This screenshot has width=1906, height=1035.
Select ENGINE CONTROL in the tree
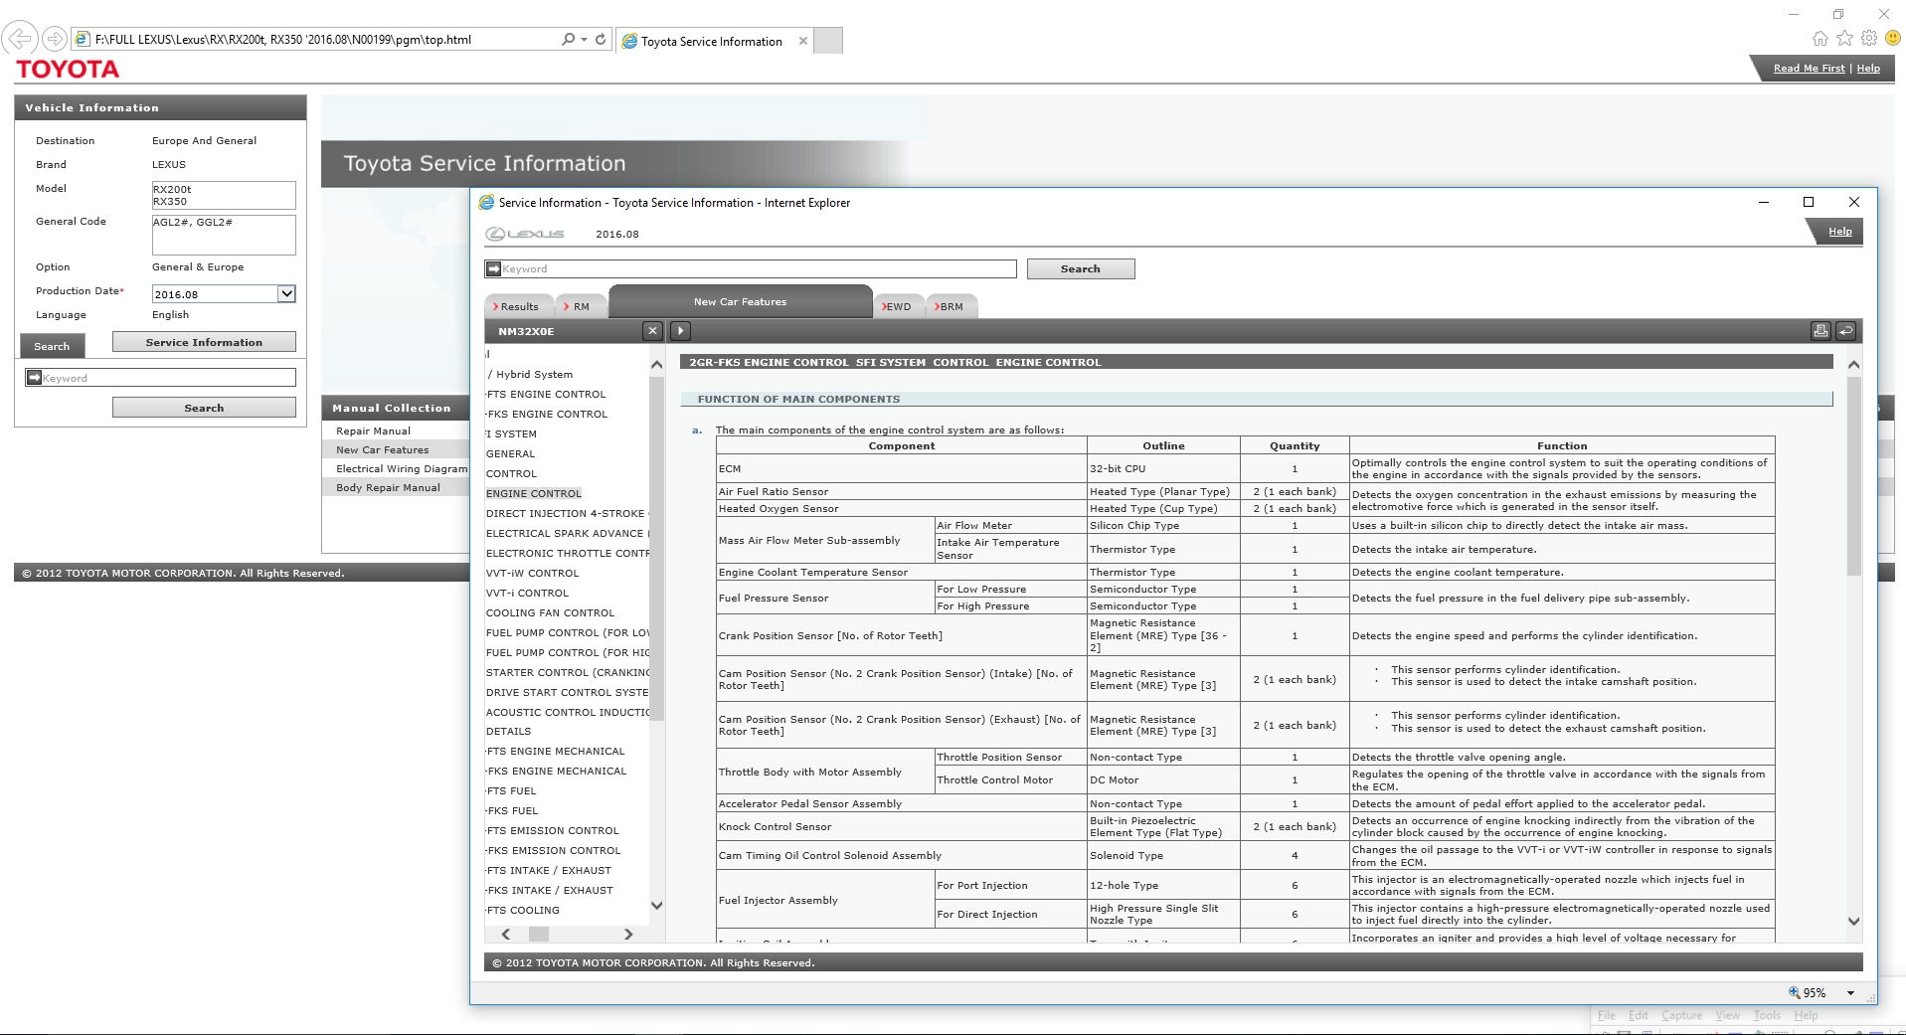pyautogui.click(x=534, y=493)
